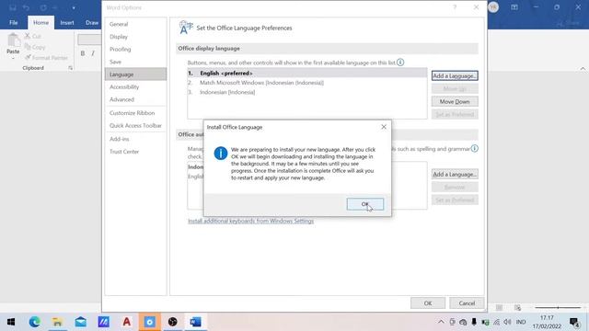Screen dimensions: 589x331
Task: Cancel the Word Options dialog
Action: click(467, 303)
